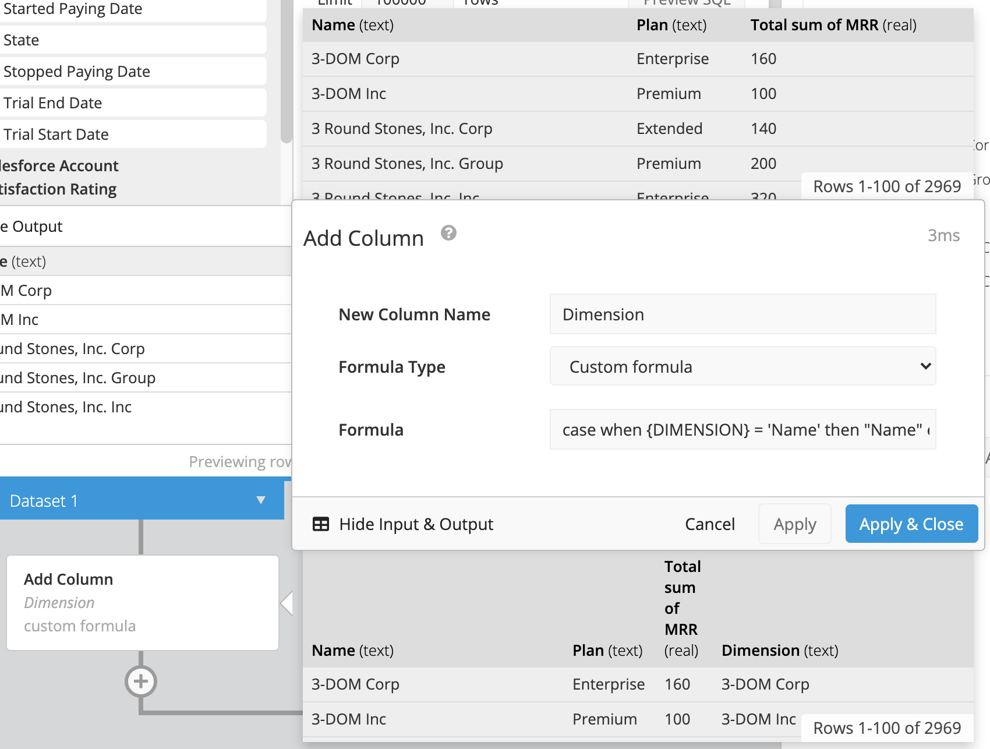Select the Dataset 1 tab
The image size is (990, 749).
click(142, 500)
